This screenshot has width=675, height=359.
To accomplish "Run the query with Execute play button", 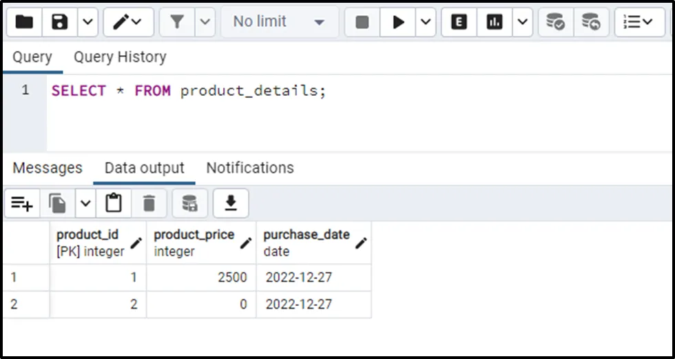I will (x=398, y=22).
